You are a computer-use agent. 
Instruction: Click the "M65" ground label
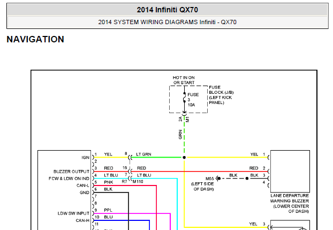point(210,179)
